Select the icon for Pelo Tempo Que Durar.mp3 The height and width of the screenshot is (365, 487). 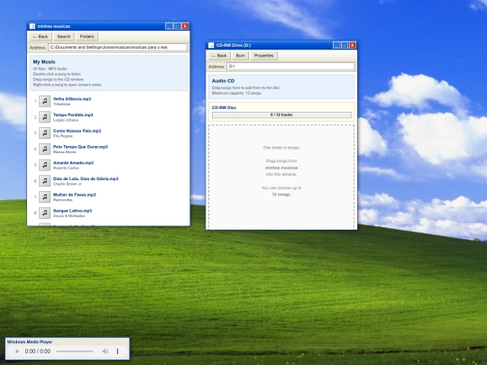[45, 149]
